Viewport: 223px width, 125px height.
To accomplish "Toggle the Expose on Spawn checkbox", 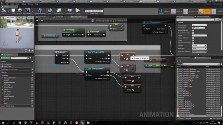I will pos(193,38).
